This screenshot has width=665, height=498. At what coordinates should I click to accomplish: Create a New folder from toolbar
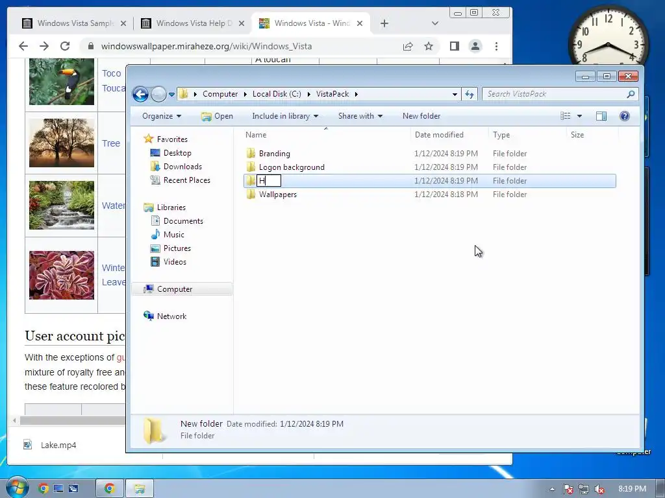click(x=421, y=116)
